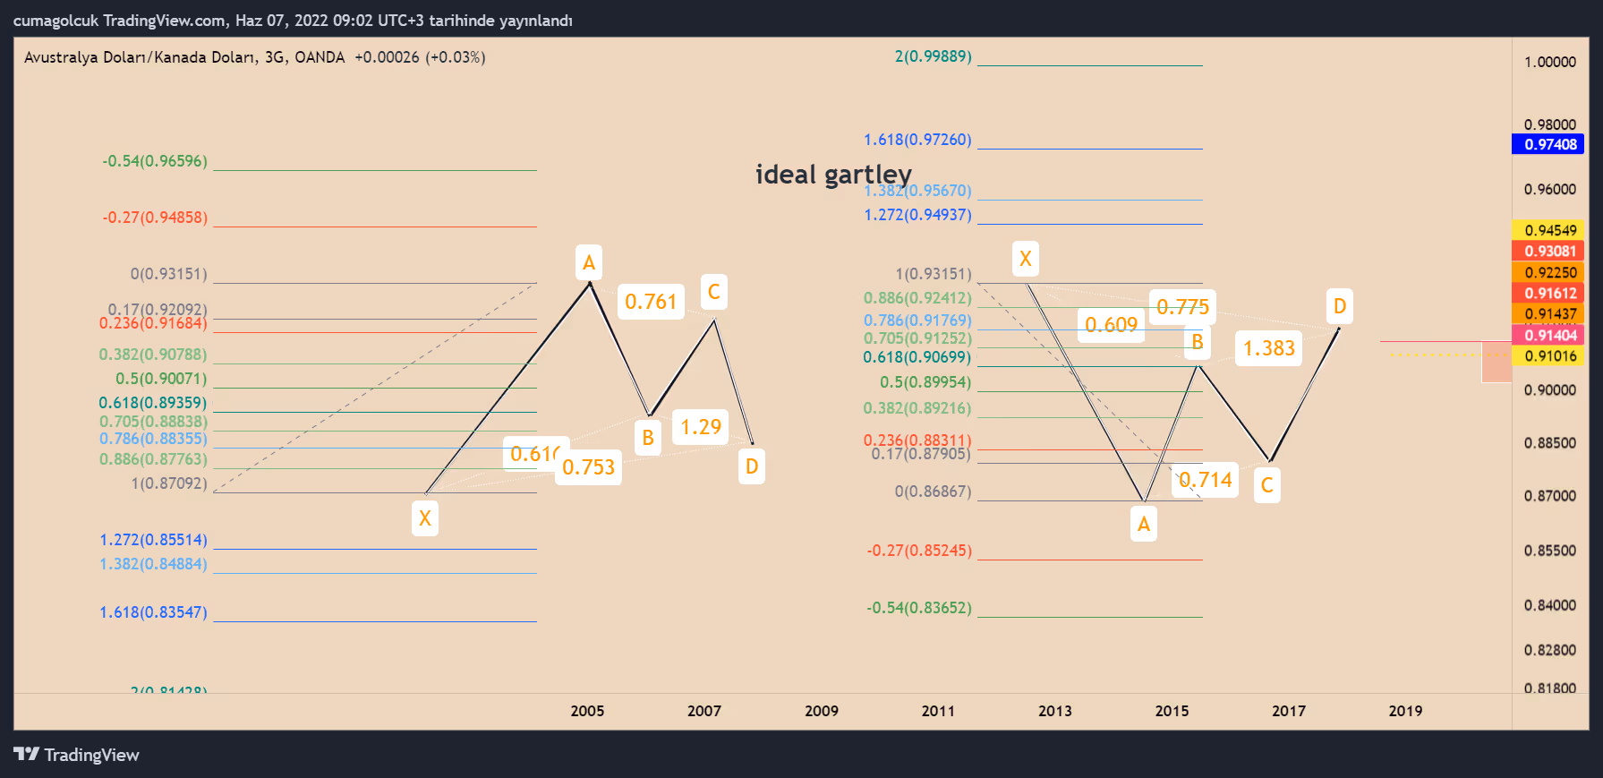Click the salmon rectangle near the price axis
The height and width of the screenshot is (778, 1603).
[1496, 362]
